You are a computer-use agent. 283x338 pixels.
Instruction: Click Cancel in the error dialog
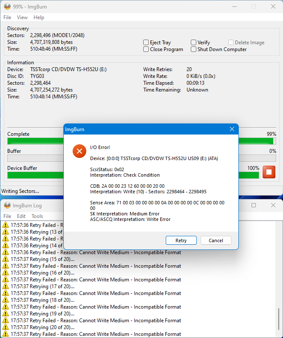point(216,241)
